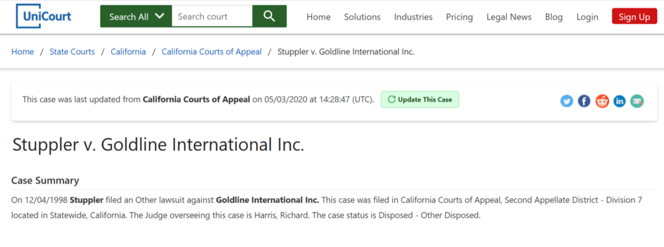
Task: Open State Courts breadcrumb link
Action: tap(73, 52)
